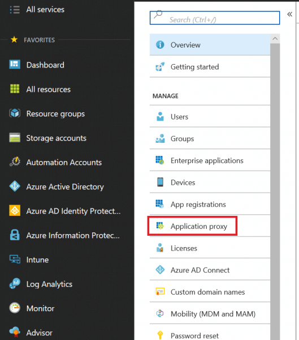Click the Azure Active Directory diamond icon
Screen dimensions: 299x340
click(15, 186)
